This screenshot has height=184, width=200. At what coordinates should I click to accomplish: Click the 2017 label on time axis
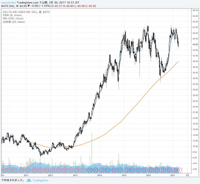tap(173, 175)
